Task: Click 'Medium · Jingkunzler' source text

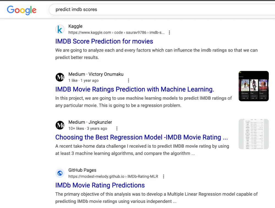Action: pyautogui.click(x=90, y=122)
